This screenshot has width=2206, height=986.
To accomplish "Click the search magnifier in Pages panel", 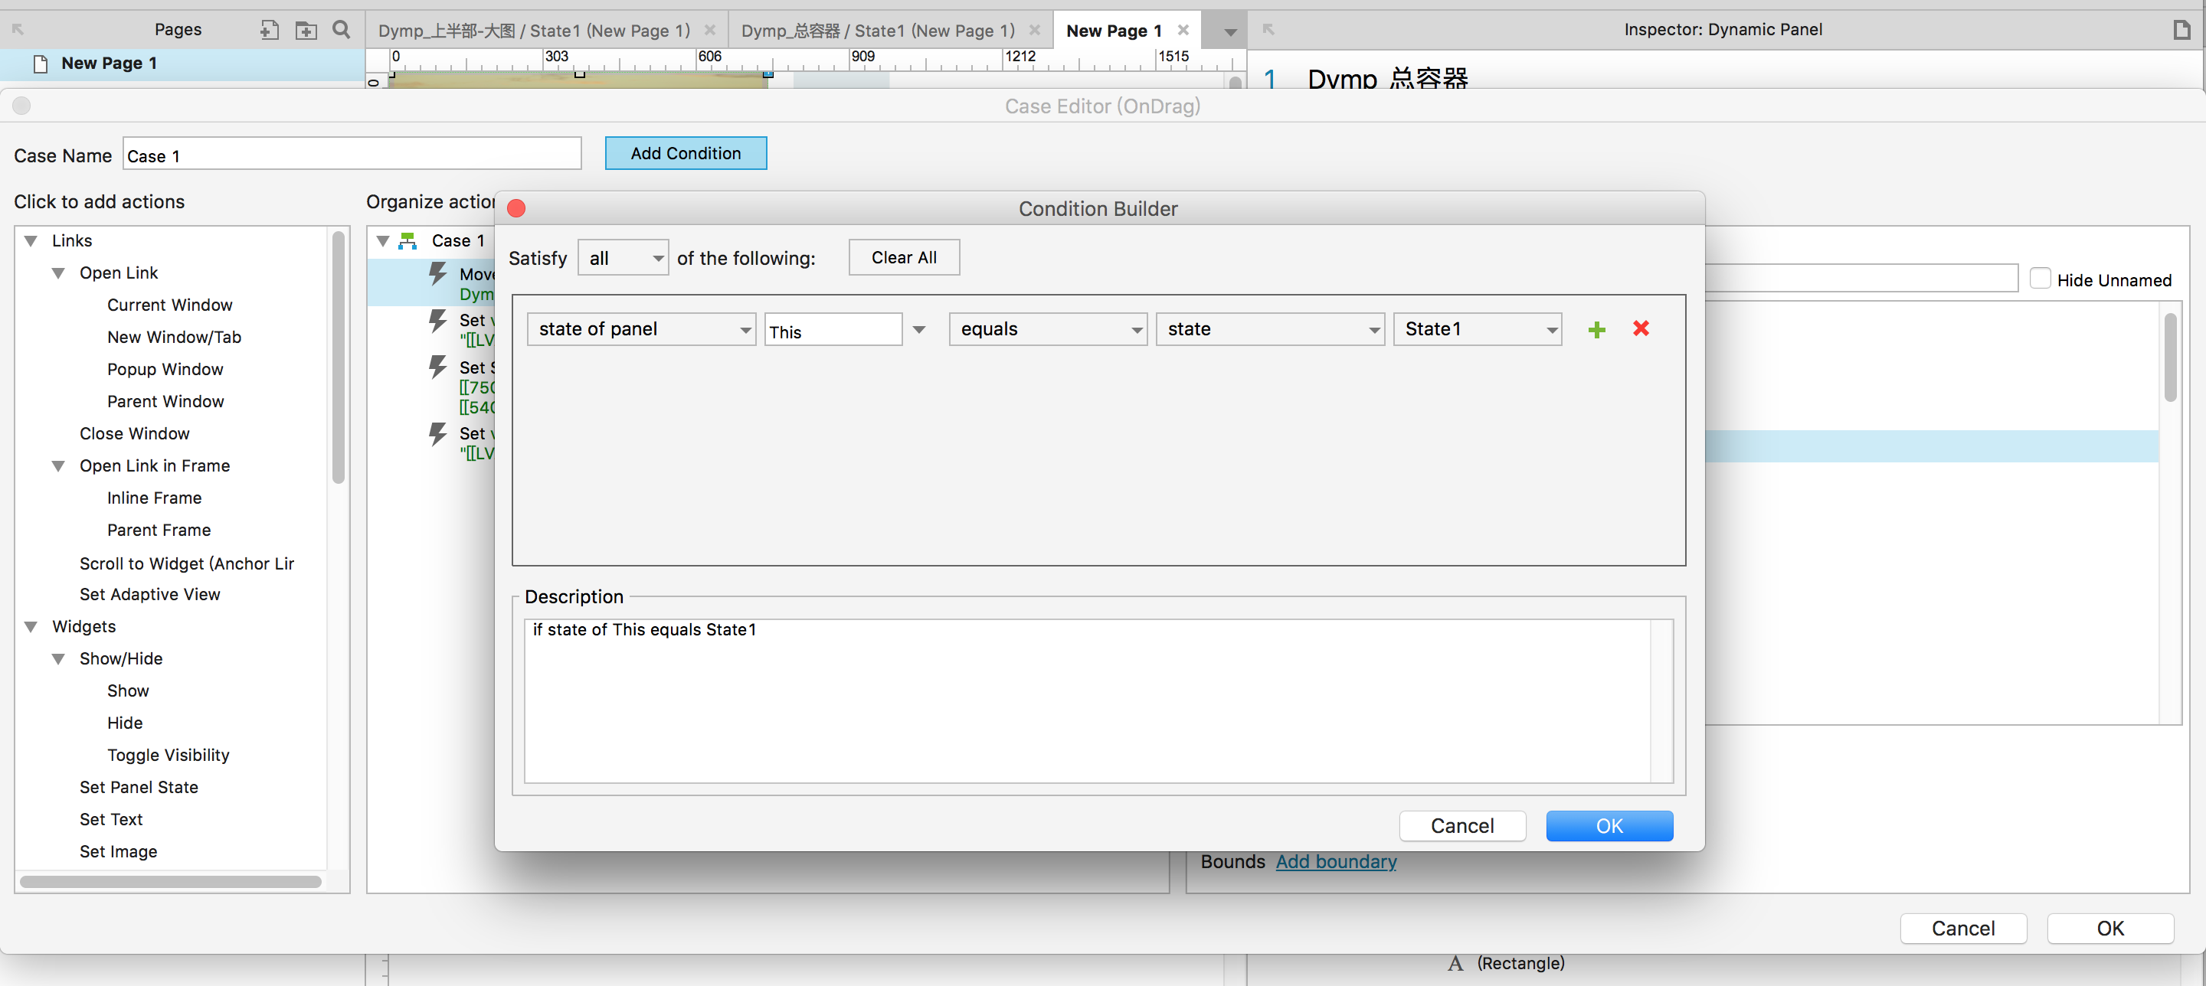I will point(341,30).
